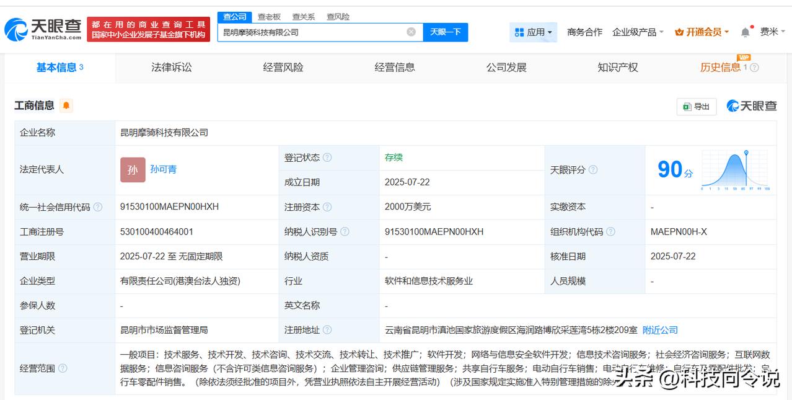The width and height of the screenshot is (792, 400).
Task: Click the 孙 avatar of the legal representative
Action: 133,170
